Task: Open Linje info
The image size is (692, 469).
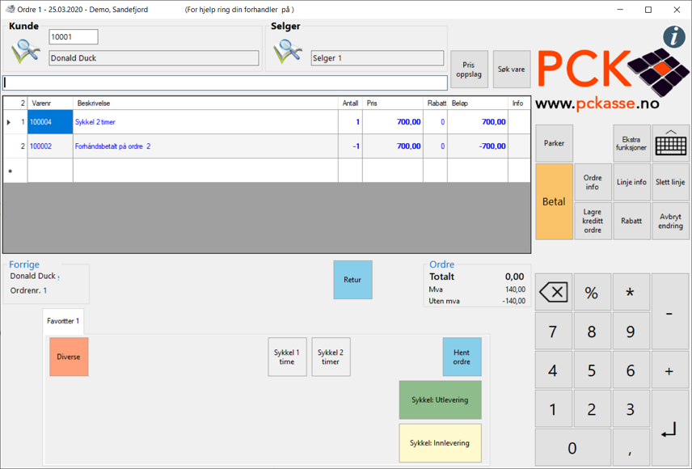Action: click(x=631, y=182)
